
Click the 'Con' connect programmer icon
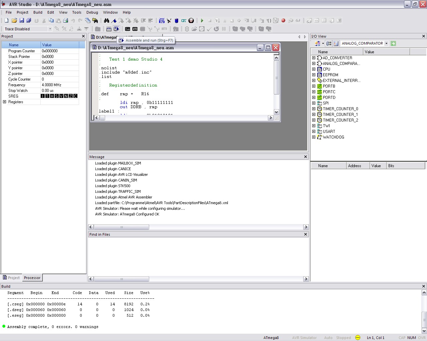click(127, 29)
